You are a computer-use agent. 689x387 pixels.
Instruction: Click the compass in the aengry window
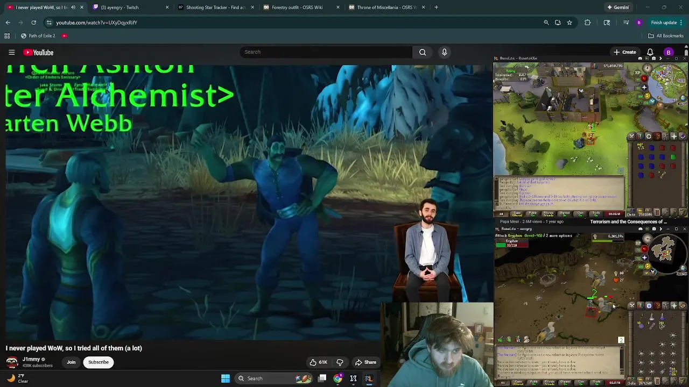[647, 239]
